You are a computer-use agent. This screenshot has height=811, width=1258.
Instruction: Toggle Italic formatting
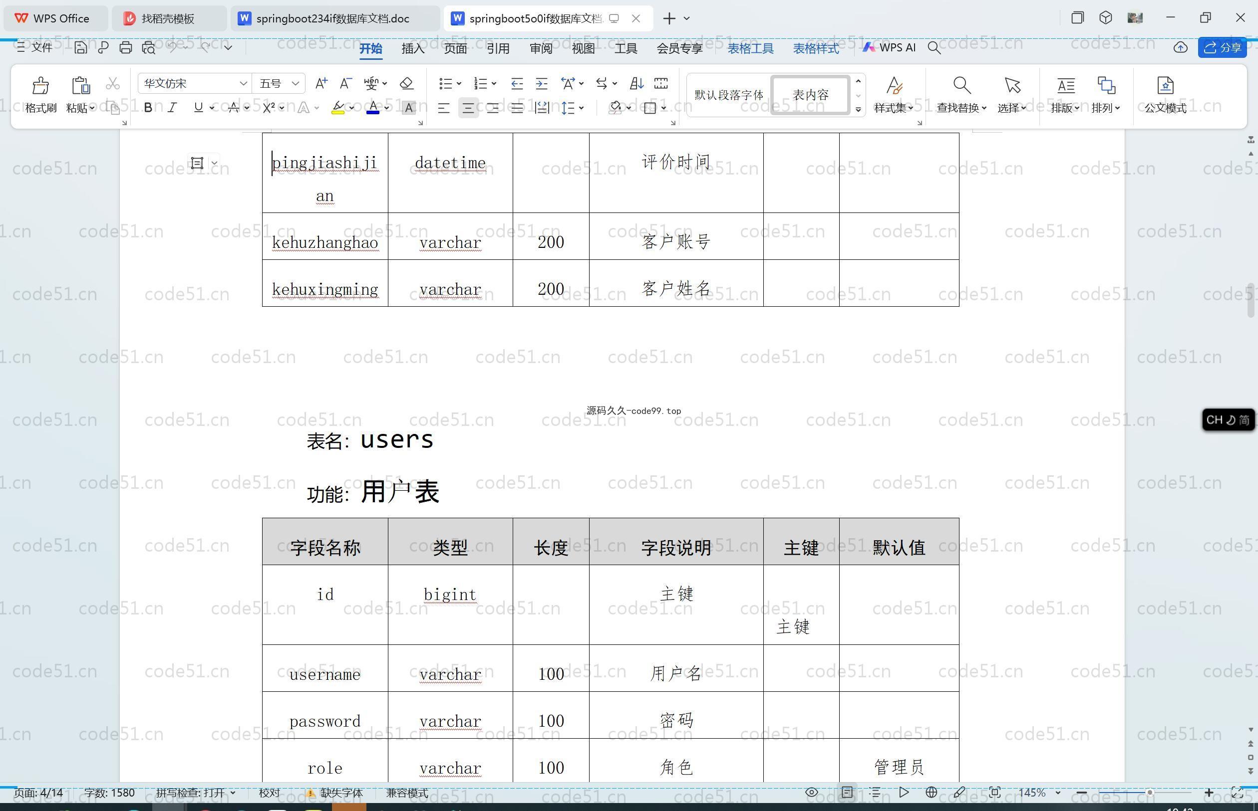(x=172, y=107)
